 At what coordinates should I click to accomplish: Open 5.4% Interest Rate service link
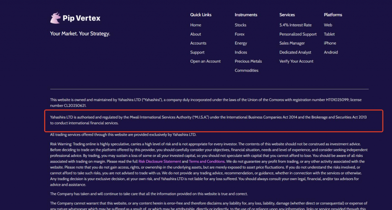pyautogui.click(x=295, y=25)
